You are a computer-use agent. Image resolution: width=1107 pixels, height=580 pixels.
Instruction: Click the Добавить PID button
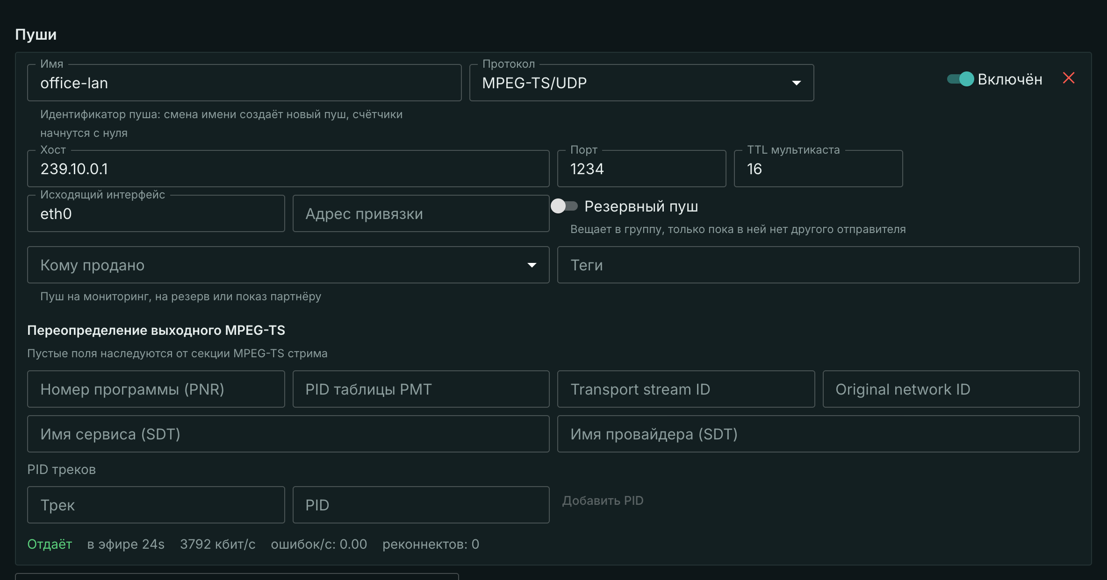click(x=603, y=501)
